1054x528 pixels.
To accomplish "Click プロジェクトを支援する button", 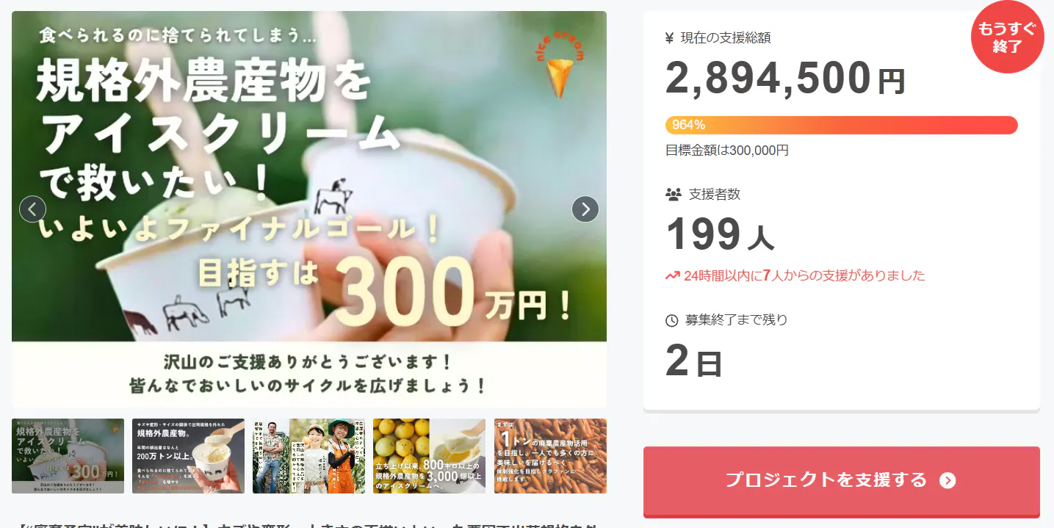I will 842,481.
